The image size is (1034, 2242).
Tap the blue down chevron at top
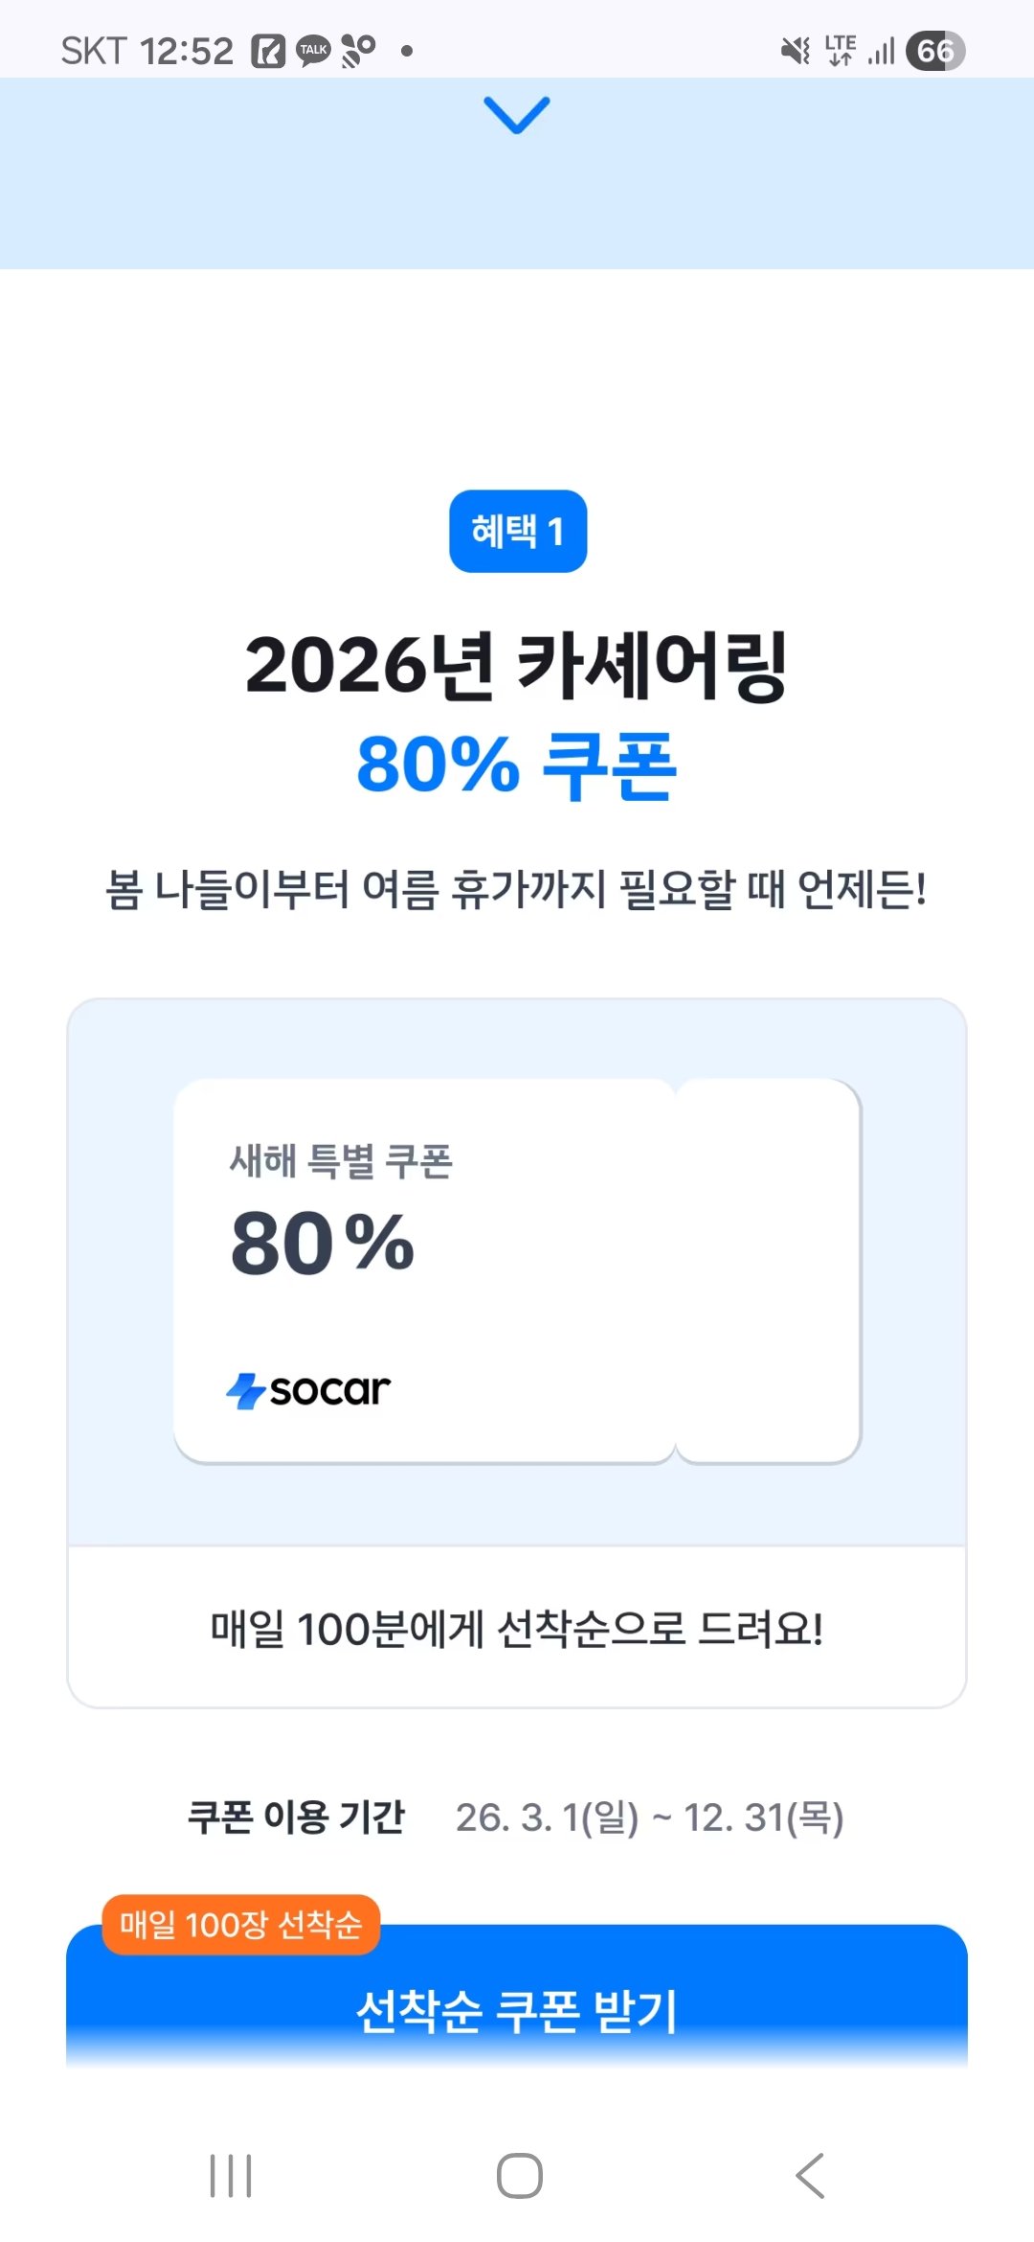517,115
